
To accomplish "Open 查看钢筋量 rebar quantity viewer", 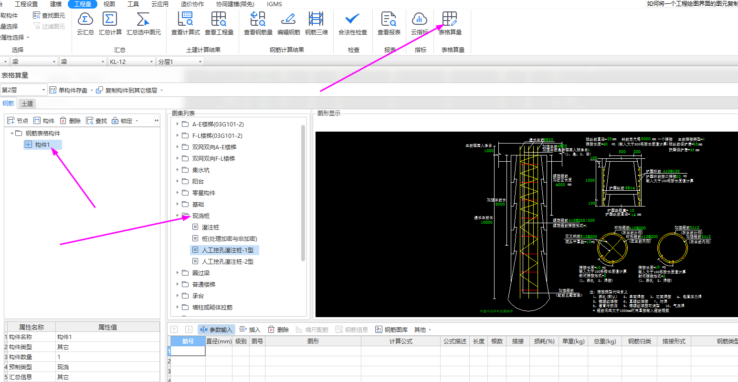I will point(258,23).
